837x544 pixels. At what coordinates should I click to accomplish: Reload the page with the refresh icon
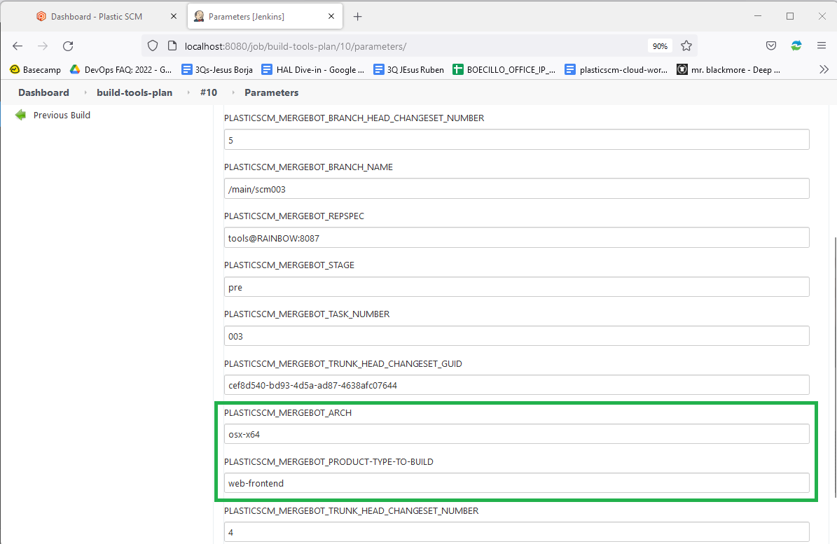(68, 46)
